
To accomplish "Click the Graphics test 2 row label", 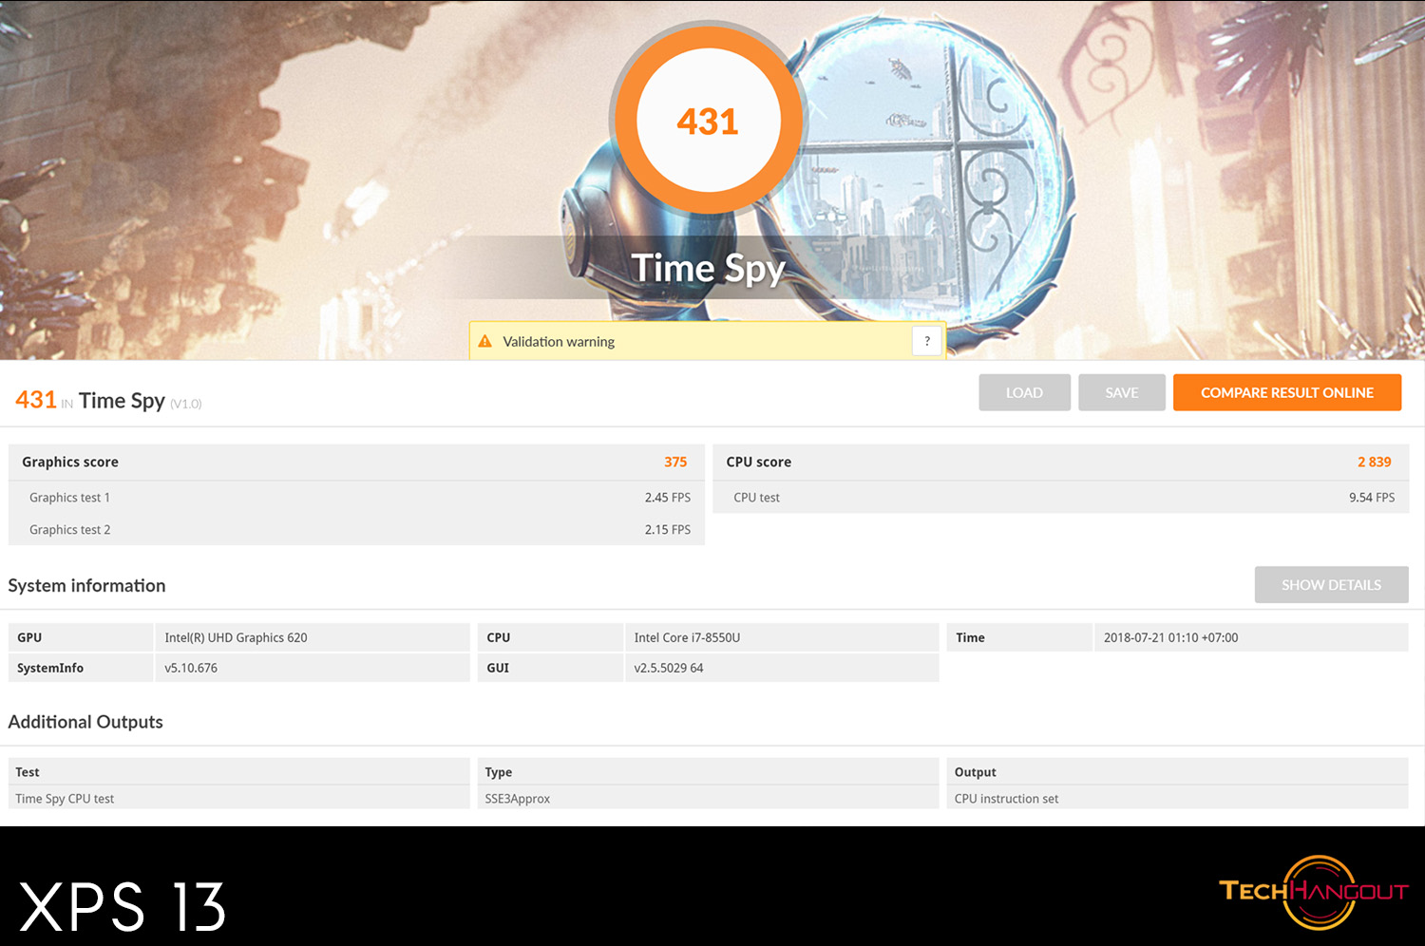I will (x=69, y=530).
